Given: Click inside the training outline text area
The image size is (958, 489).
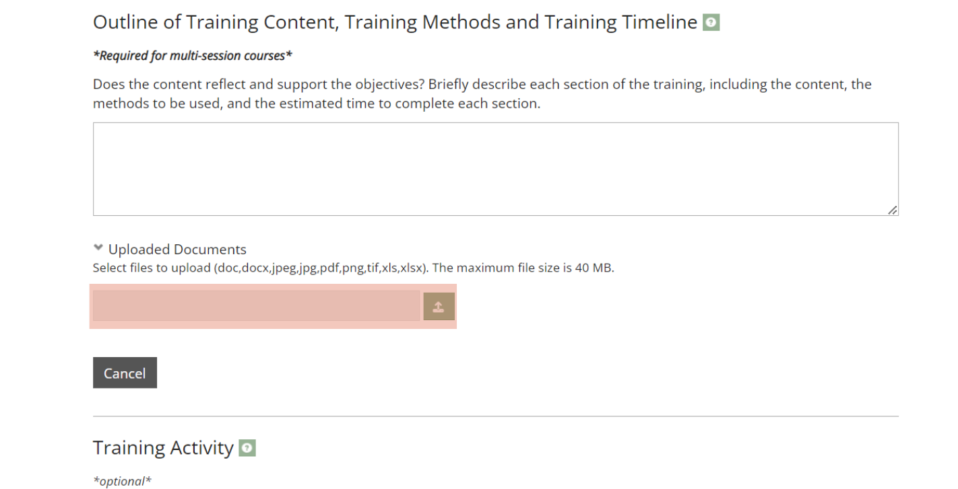Looking at the screenshot, I should click(x=495, y=169).
